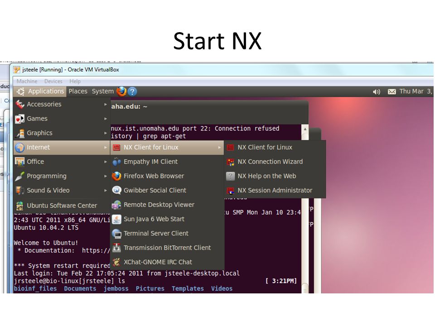Open VirtualBox Help menu
The image size is (435, 326).
(x=75, y=81)
